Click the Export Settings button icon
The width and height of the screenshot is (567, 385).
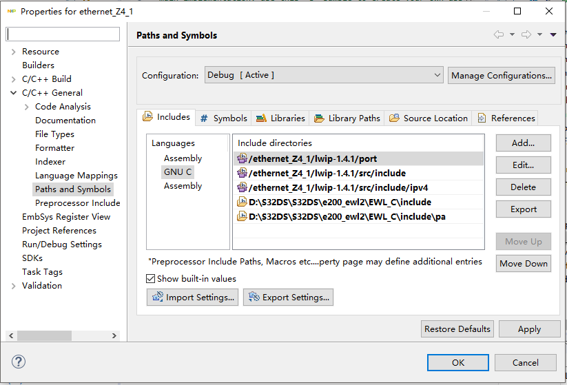[x=254, y=298]
